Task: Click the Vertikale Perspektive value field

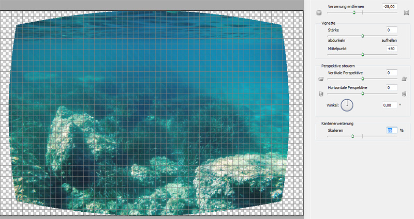Action: click(x=389, y=73)
